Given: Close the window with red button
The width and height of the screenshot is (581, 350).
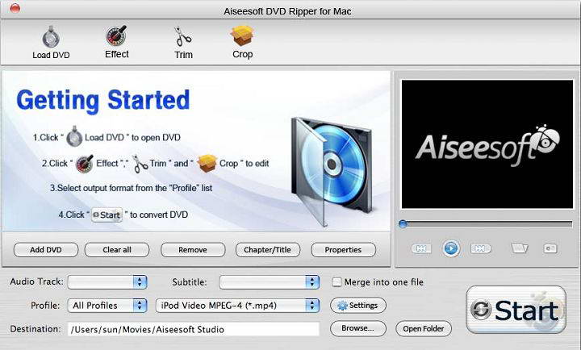Looking at the screenshot, I should tap(15, 8).
